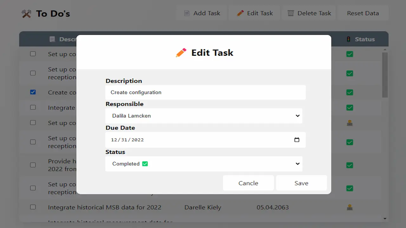
Task: Click the crossed hammers To Do's logo
Action: click(x=26, y=13)
